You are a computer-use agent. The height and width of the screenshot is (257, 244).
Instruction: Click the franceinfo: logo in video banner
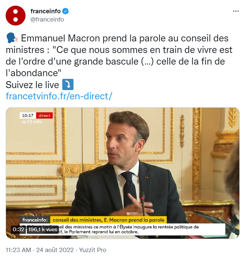35,220
